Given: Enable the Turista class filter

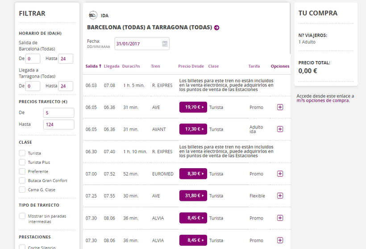Looking at the screenshot, I should pyautogui.click(x=22, y=153).
